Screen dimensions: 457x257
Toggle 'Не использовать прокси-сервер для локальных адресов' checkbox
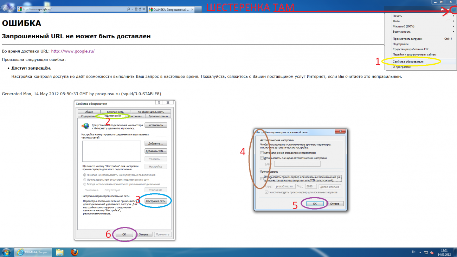coord(266,192)
